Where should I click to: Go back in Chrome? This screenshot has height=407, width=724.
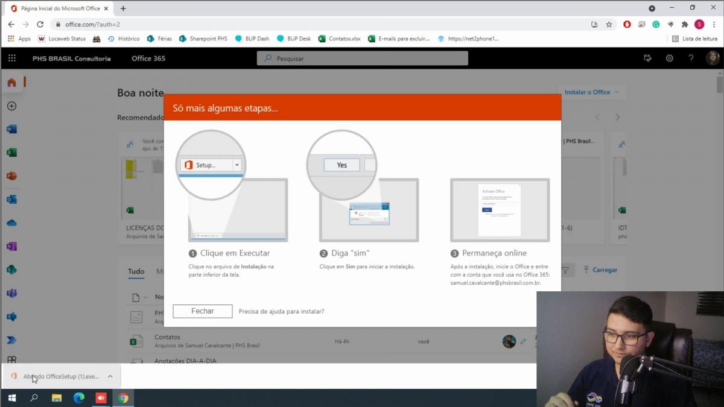tap(11, 25)
